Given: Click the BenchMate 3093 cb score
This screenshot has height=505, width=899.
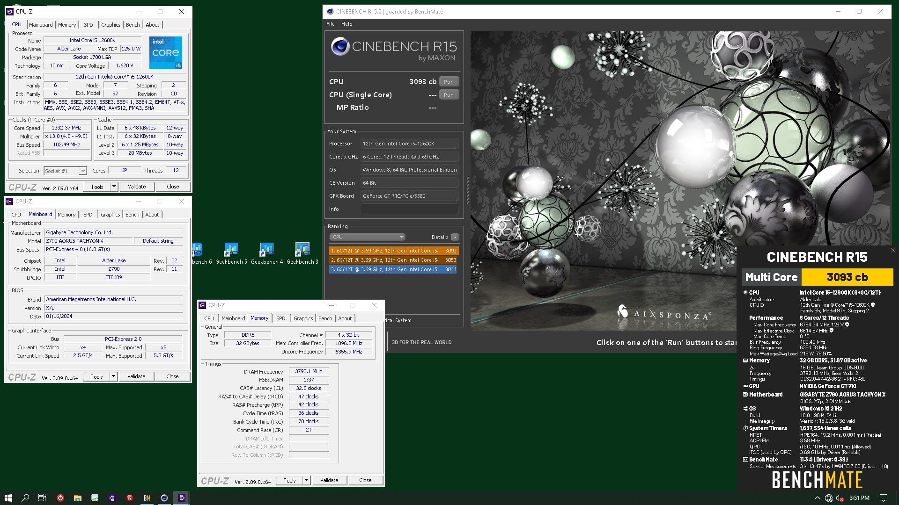Looking at the screenshot, I should coord(847,277).
